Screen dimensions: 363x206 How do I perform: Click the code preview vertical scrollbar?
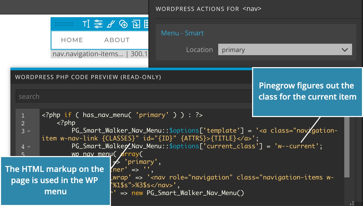[347, 147]
